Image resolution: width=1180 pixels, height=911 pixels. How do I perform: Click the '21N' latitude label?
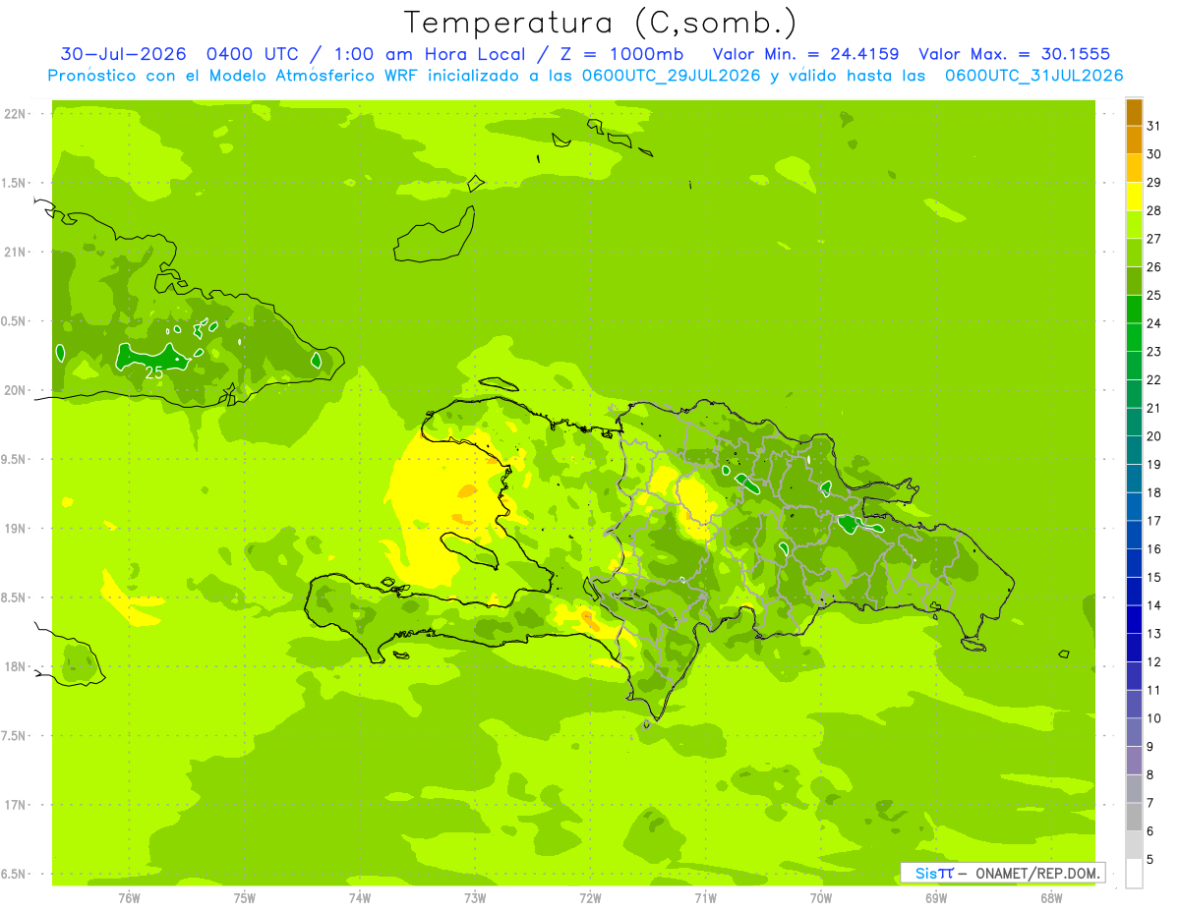[15, 252]
